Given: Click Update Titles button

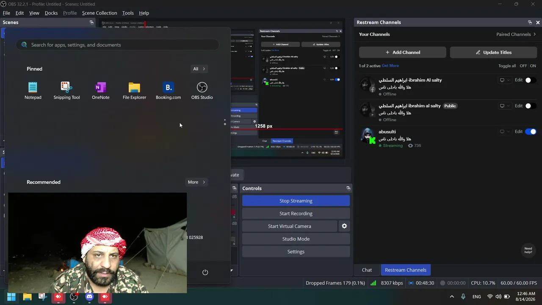Looking at the screenshot, I should [493, 52].
